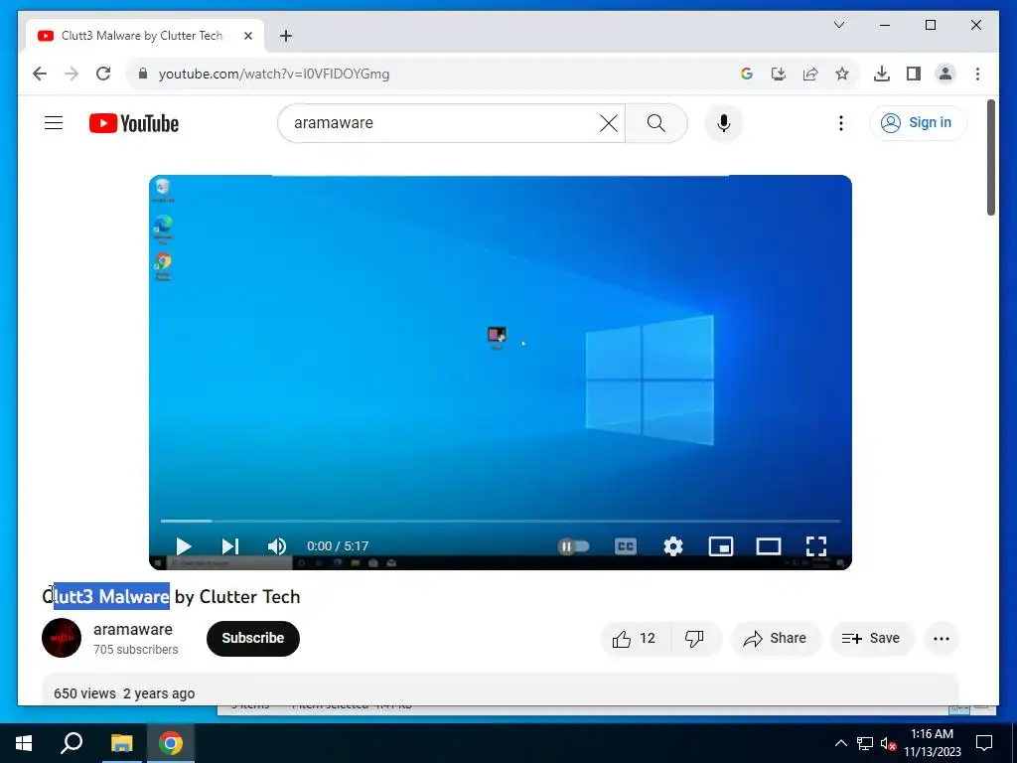Open the YouTube hamburger guide menu
The image size is (1017, 763).
pyautogui.click(x=54, y=122)
